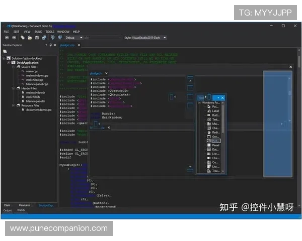This screenshot has height=241, width=302.
Task: Pick the Radio button control in toolbox
Action: click(208, 132)
